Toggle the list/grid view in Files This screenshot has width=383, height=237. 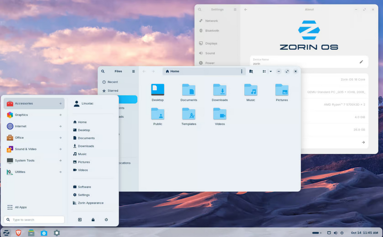point(264,71)
